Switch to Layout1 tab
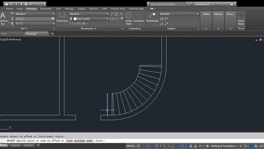This screenshot has height=149, width=264. [x=16, y=145]
